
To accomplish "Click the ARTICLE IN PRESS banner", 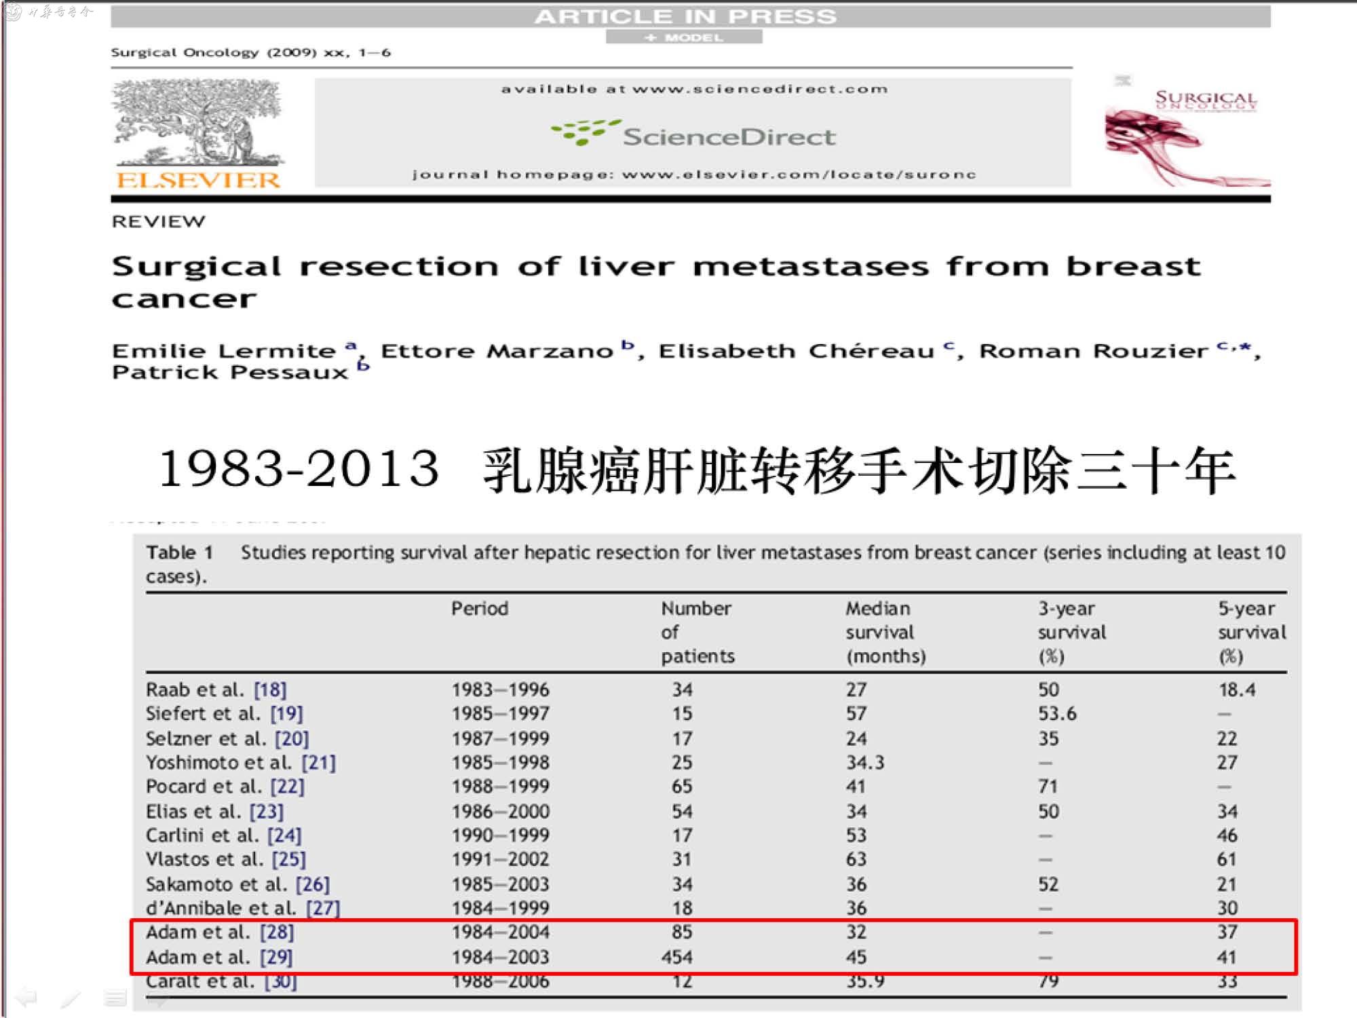I will [685, 17].
